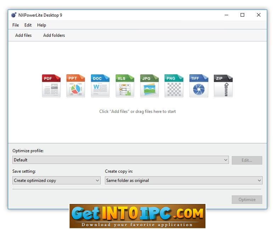Click the drag files here hint text

click(137, 111)
